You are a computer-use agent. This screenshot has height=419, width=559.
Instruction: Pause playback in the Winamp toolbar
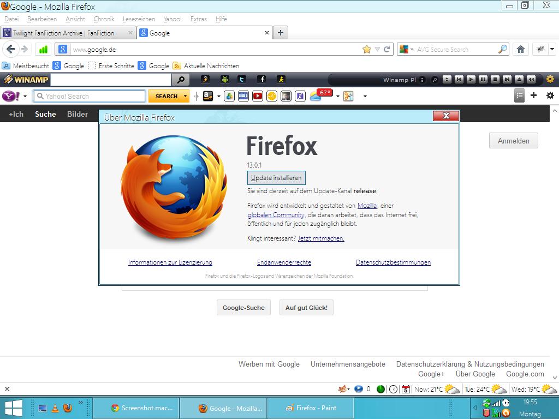[483, 80]
